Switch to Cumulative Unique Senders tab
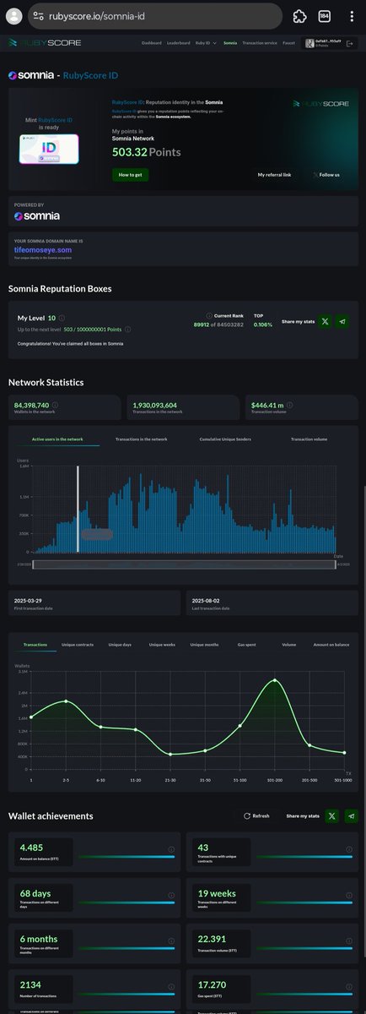 (x=224, y=439)
